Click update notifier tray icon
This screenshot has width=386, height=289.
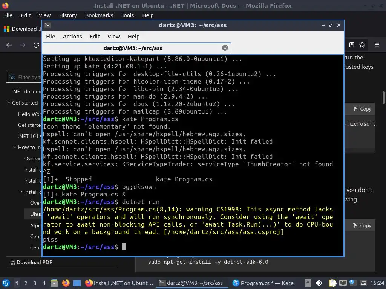[x=352, y=282]
